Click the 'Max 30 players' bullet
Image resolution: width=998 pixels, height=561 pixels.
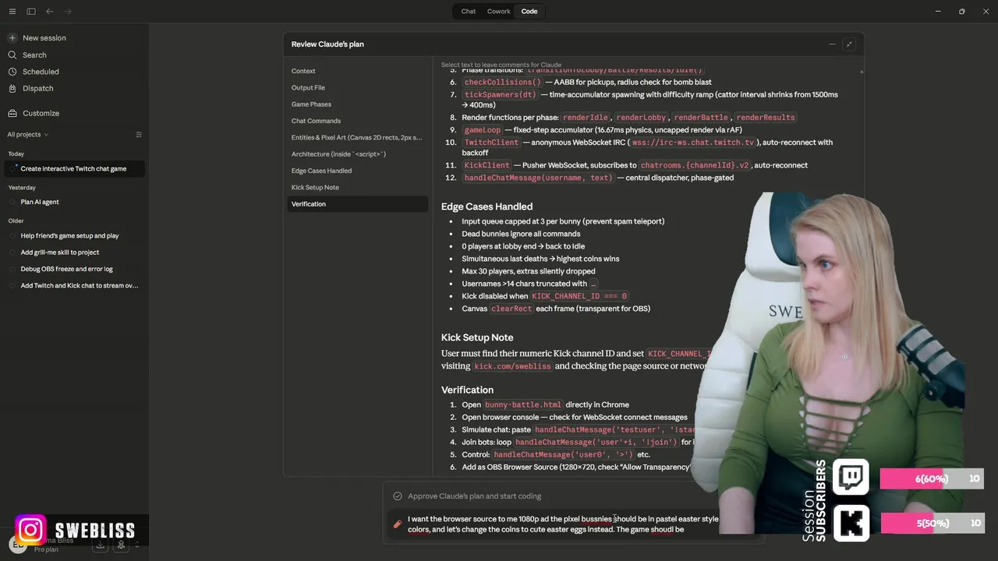528,271
